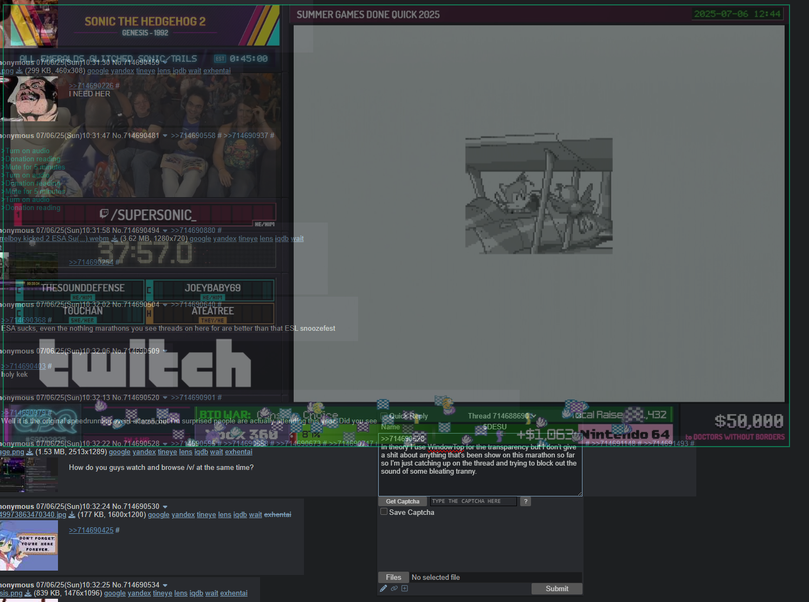The width and height of the screenshot is (809, 602).
Task: Toggle the Quick Reply header checkbox
Action: coord(384,416)
